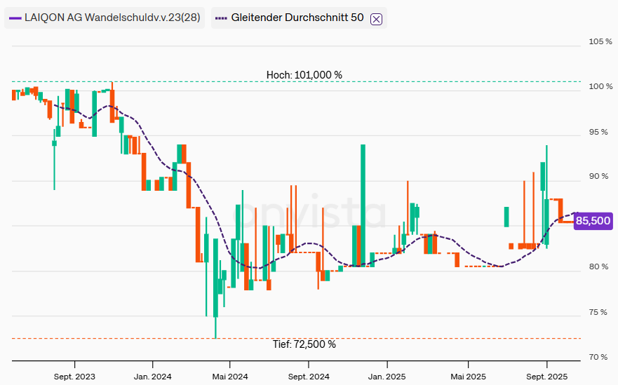Viewport: 618px width, 385px height.
Task: Click the dotted line swatch before Gleitender Durchschnitt
Action: (x=220, y=18)
